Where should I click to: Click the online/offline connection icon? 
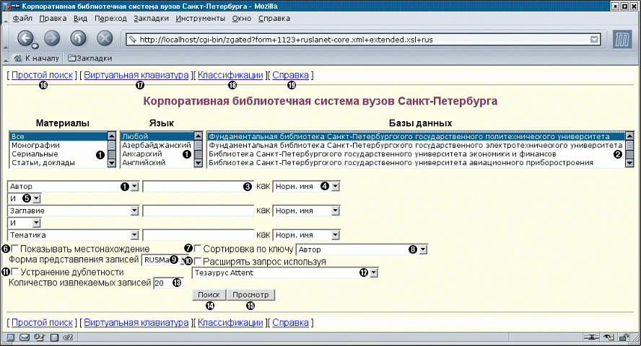click(590, 337)
